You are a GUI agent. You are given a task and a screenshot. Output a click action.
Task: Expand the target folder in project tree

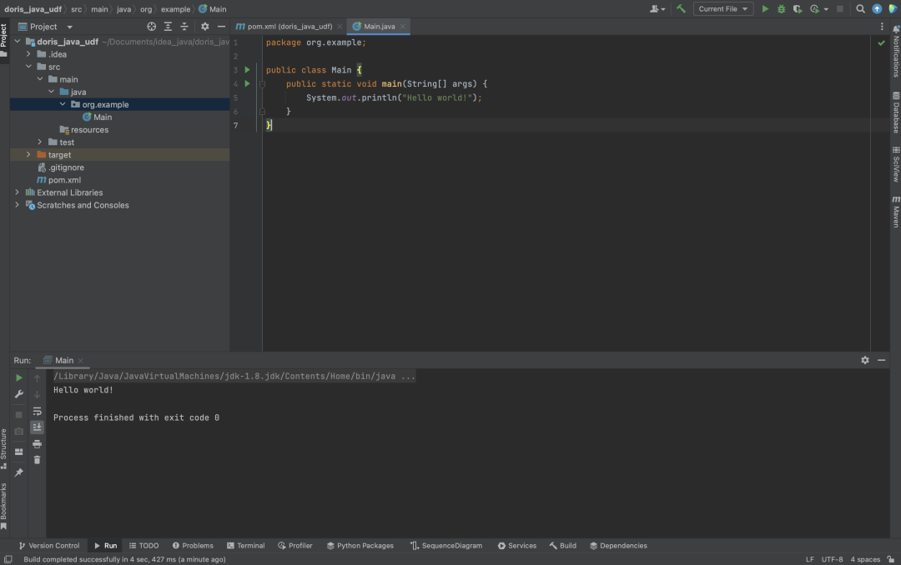pyautogui.click(x=28, y=155)
